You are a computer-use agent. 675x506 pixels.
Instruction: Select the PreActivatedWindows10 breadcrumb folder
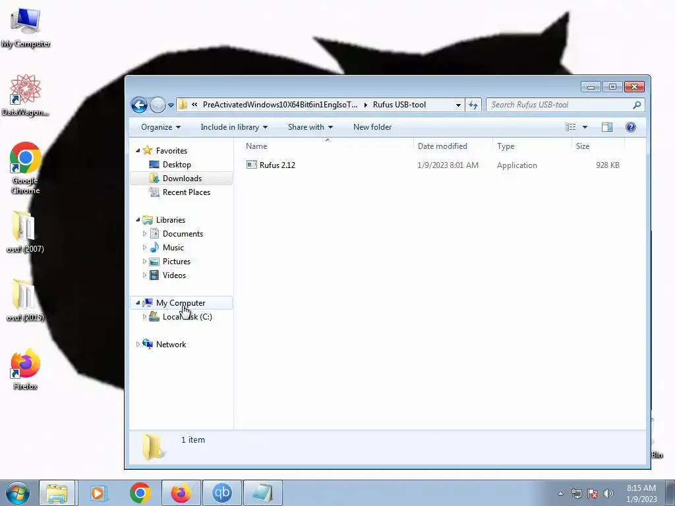279,105
